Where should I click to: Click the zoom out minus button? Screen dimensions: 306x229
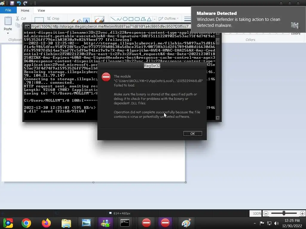266,213
